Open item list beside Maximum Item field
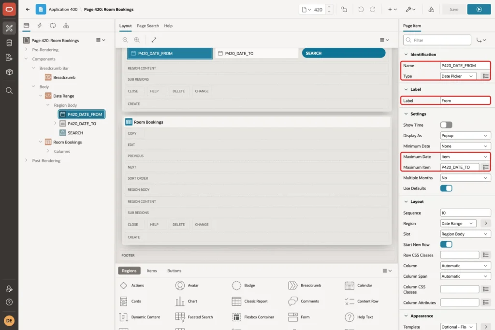 click(486, 167)
